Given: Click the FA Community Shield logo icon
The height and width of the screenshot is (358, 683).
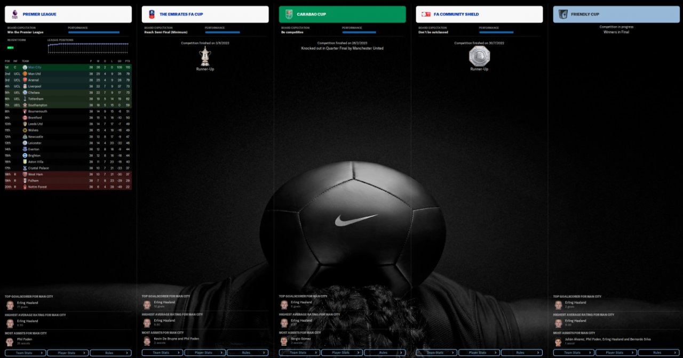Looking at the screenshot, I should click(426, 14).
